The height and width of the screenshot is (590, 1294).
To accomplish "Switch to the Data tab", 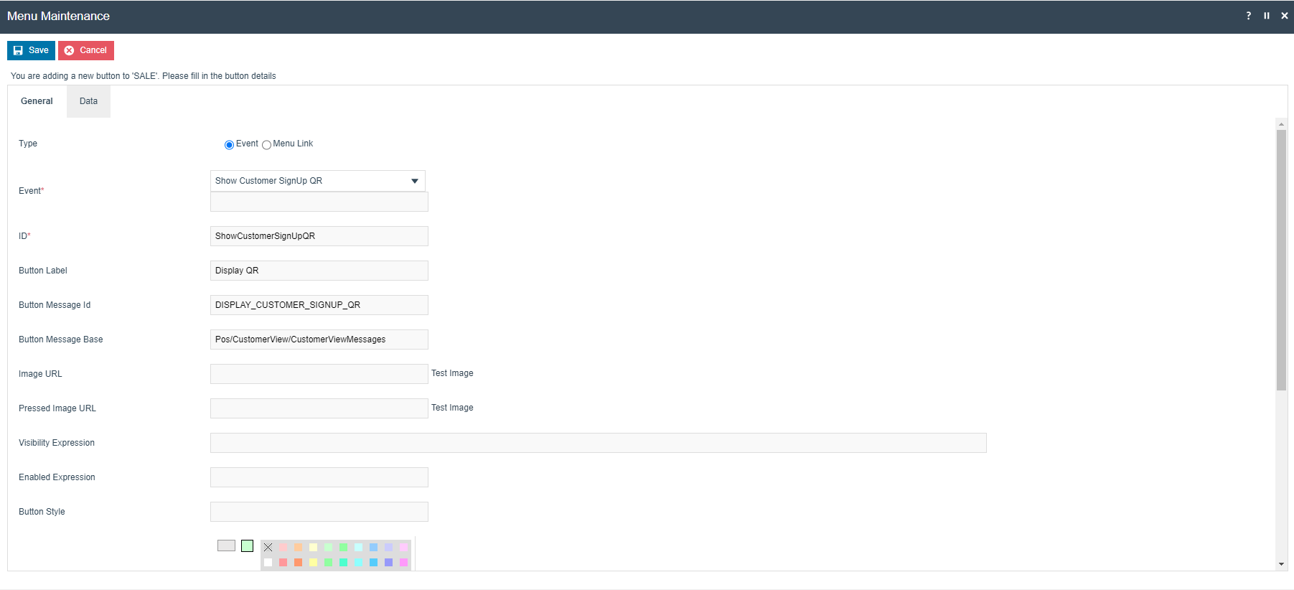I will [x=88, y=101].
